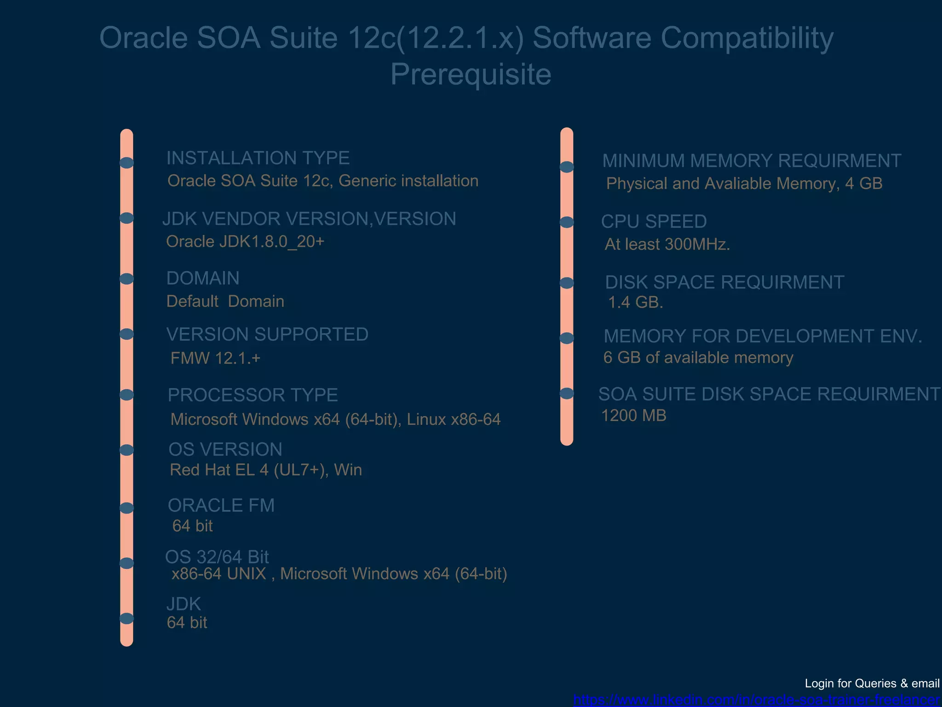Click 'Physical and Avaliable Memory, 4 GB' text

coord(744,184)
